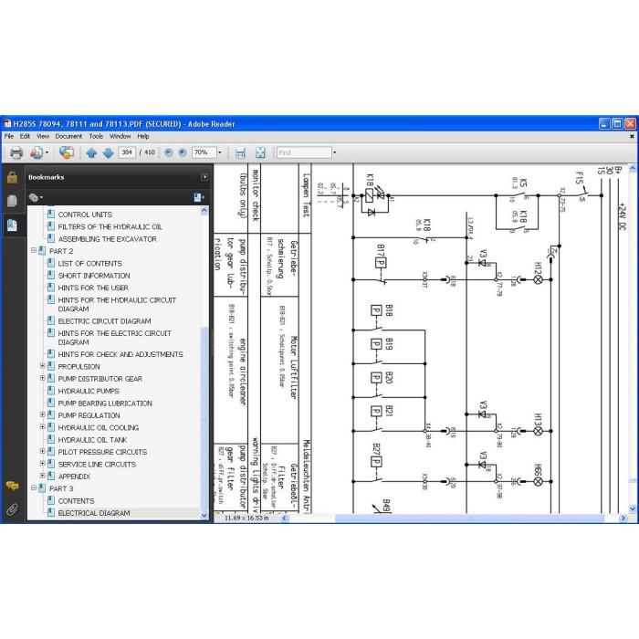Image resolution: width=639 pixels, height=639 pixels.
Task: Click bookmarks list scroll up arrow
Action: click(x=204, y=210)
